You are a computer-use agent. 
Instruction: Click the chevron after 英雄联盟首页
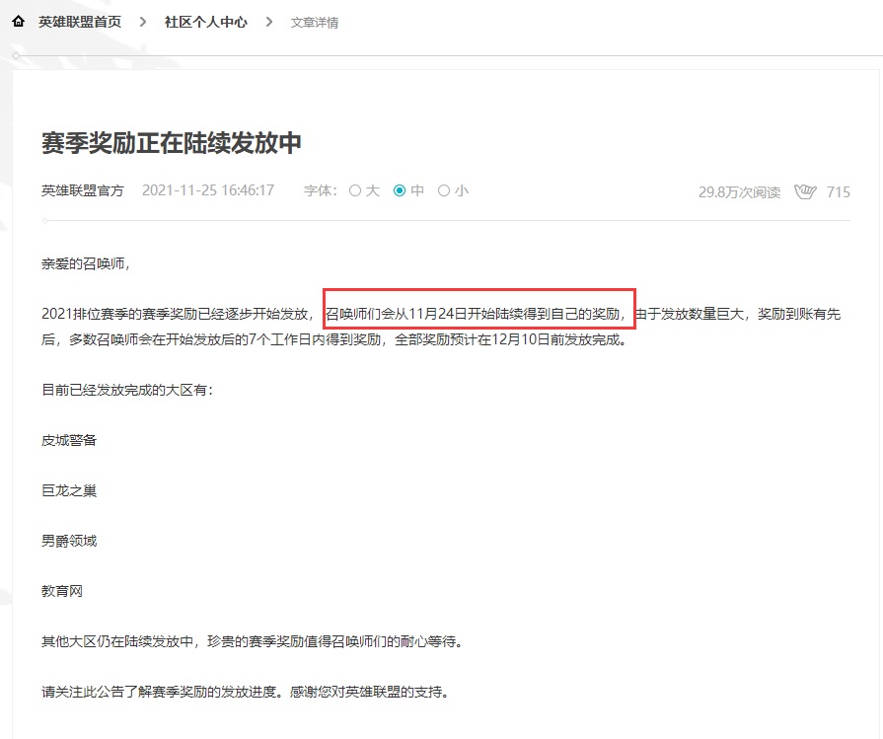(143, 22)
